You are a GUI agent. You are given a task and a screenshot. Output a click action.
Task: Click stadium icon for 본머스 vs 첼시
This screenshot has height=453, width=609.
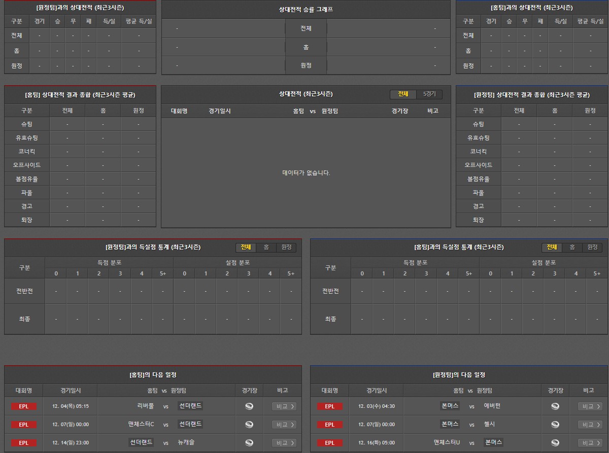pyautogui.click(x=555, y=425)
